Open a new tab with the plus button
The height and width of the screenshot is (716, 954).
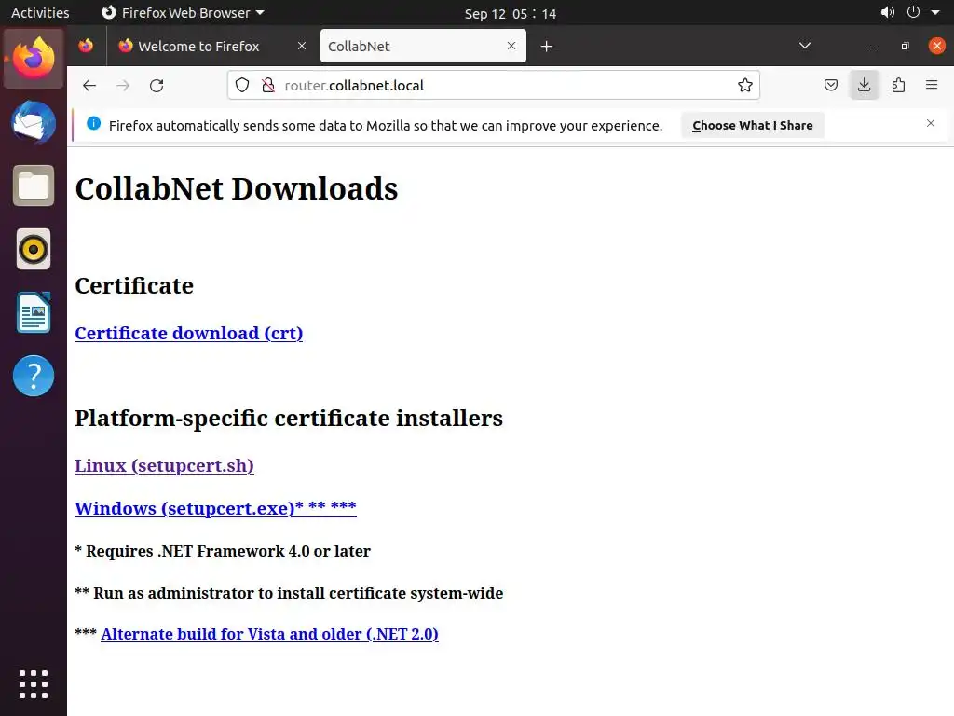click(x=547, y=46)
